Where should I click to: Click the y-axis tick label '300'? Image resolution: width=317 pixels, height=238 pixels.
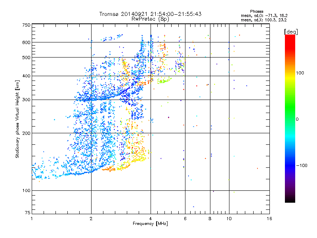tap(26, 100)
